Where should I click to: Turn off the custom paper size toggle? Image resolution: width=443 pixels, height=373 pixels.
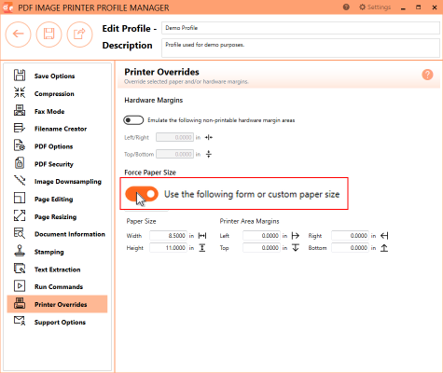(142, 194)
